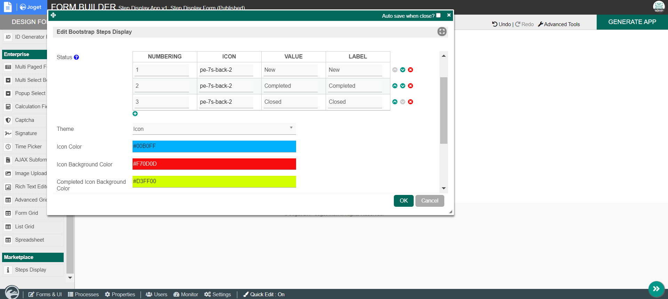The image size is (668, 299).
Task: Select the ID Generator element icon
Action: click(x=8, y=37)
